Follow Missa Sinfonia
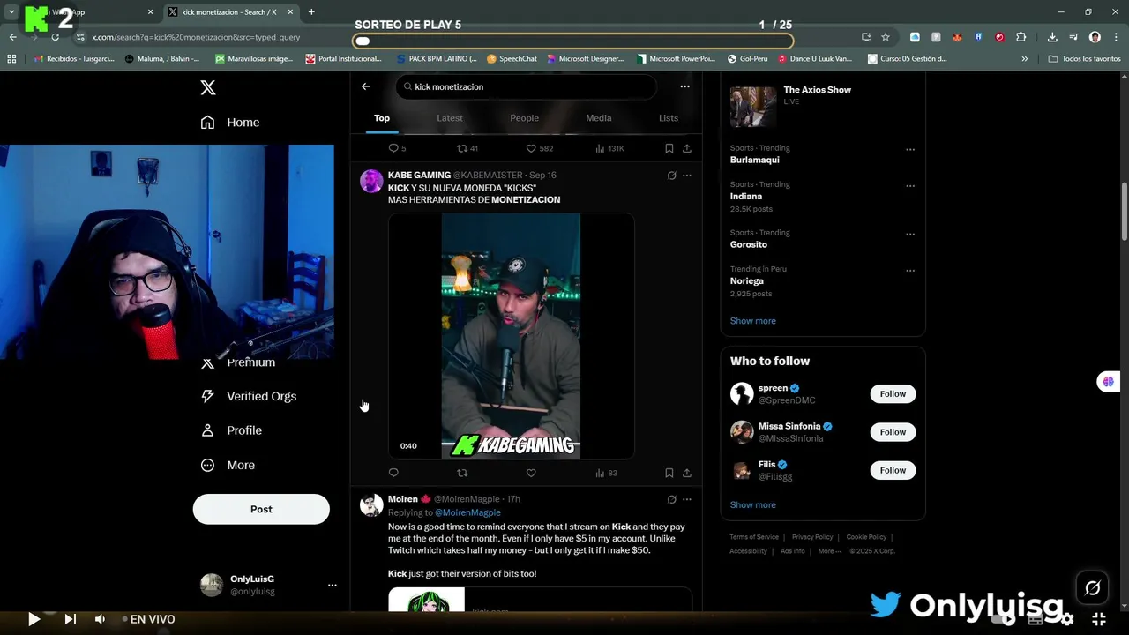The width and height of the screenshot is (1129, 635). tap(893, 432)
